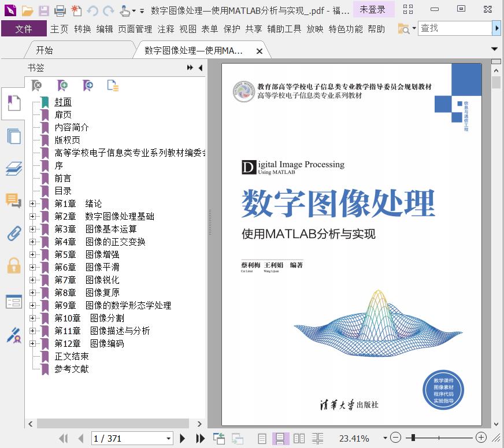The width and height of the screenshot is (504, 448).
Task: Select the 目录 bookmark
Action: 63,191
